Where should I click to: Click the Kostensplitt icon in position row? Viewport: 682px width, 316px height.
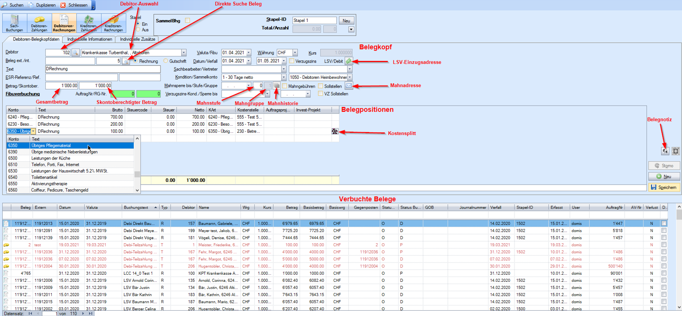click(335, 131)
